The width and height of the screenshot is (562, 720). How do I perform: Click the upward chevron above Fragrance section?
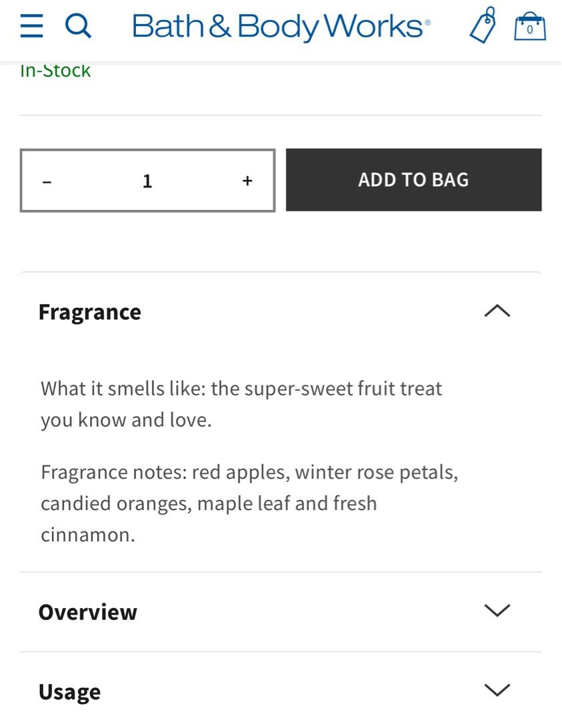tap(496, 311)
